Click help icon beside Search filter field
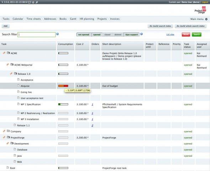This screenshot has width=210, height=171. 57,34
